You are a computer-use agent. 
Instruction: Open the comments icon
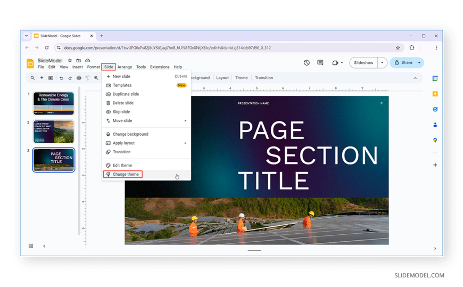click(x=320, y=63)
